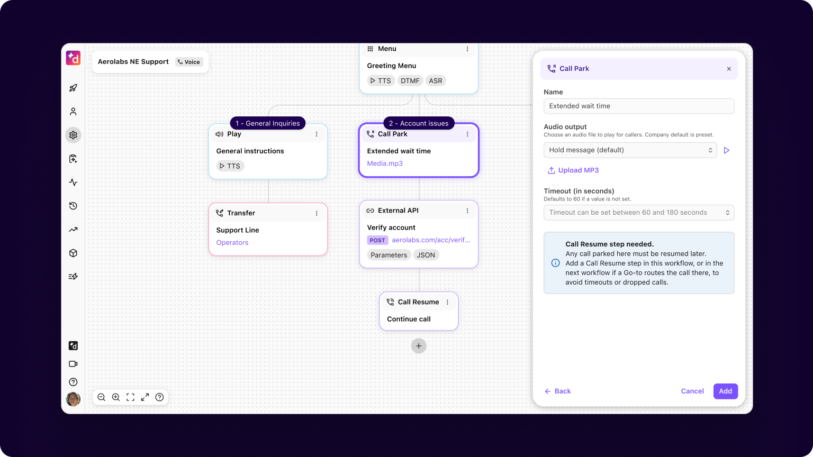813x457 pixels.
Task: Zoom in on the workflow canvas
Action: tap(116, 397)
